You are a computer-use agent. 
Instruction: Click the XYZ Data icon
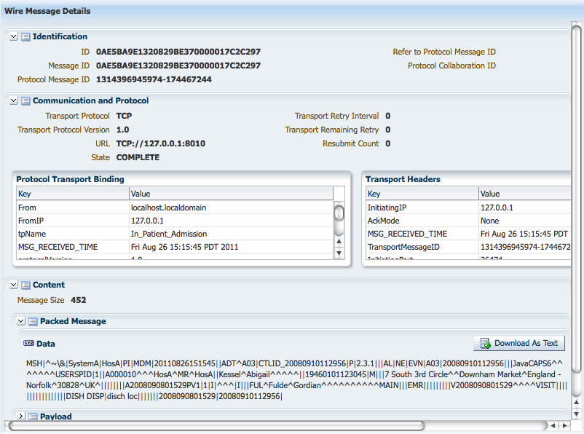[x=28, y=343]
